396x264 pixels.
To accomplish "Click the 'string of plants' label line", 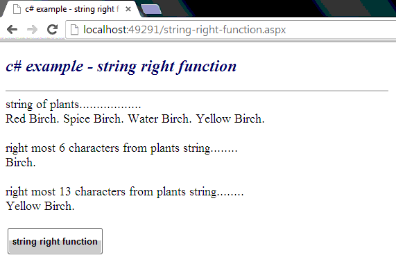I will [74, 105].
